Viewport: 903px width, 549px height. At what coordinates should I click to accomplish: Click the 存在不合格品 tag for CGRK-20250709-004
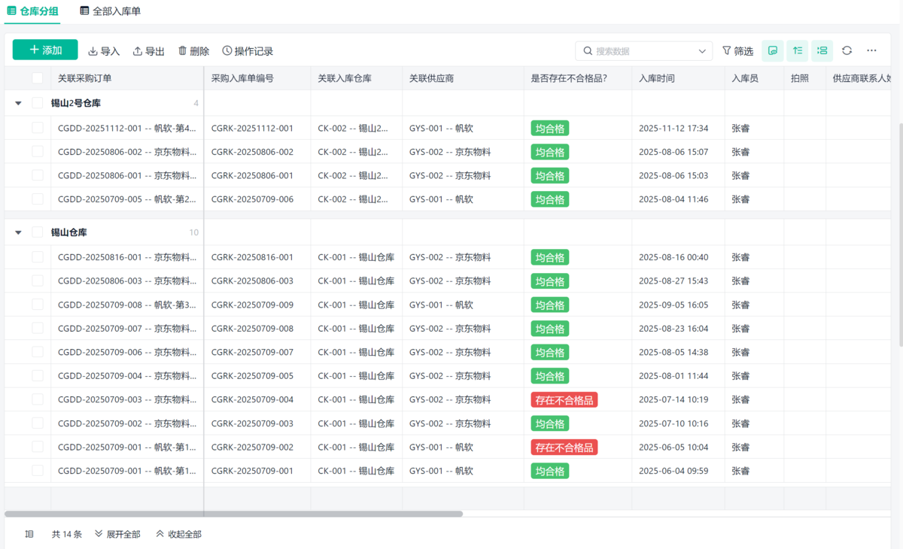[564, 400]
